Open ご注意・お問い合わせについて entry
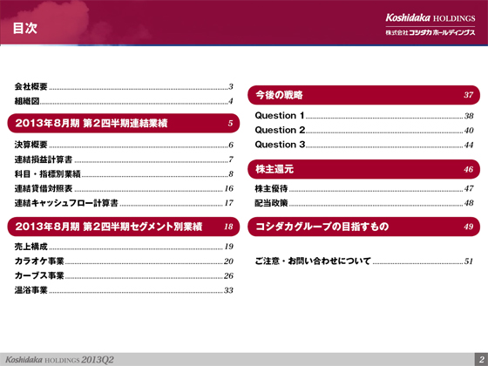 [364, 261]
